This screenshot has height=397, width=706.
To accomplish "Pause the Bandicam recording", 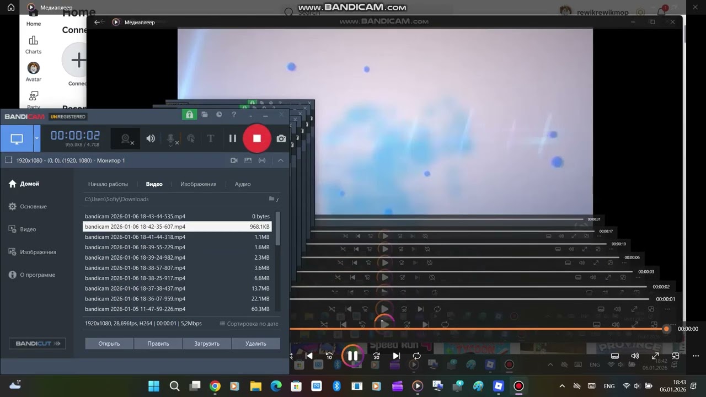I will pos(233,138).
